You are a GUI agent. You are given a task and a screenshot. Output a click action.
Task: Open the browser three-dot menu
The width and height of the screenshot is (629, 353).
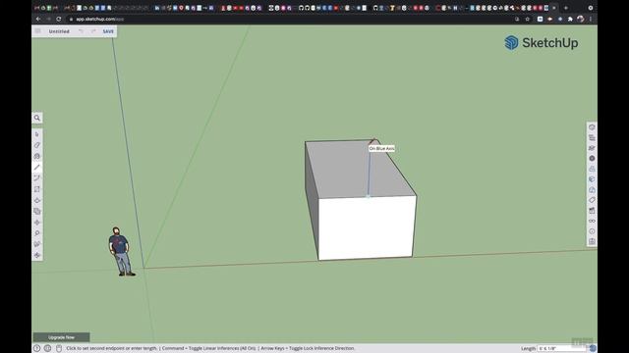tap(591, 19)
